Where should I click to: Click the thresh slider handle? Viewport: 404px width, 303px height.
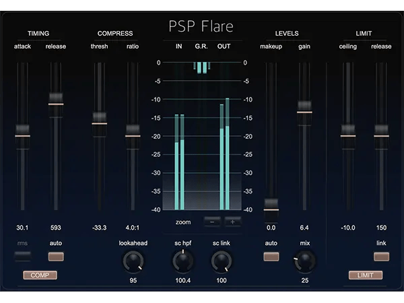tap(100, 123)
